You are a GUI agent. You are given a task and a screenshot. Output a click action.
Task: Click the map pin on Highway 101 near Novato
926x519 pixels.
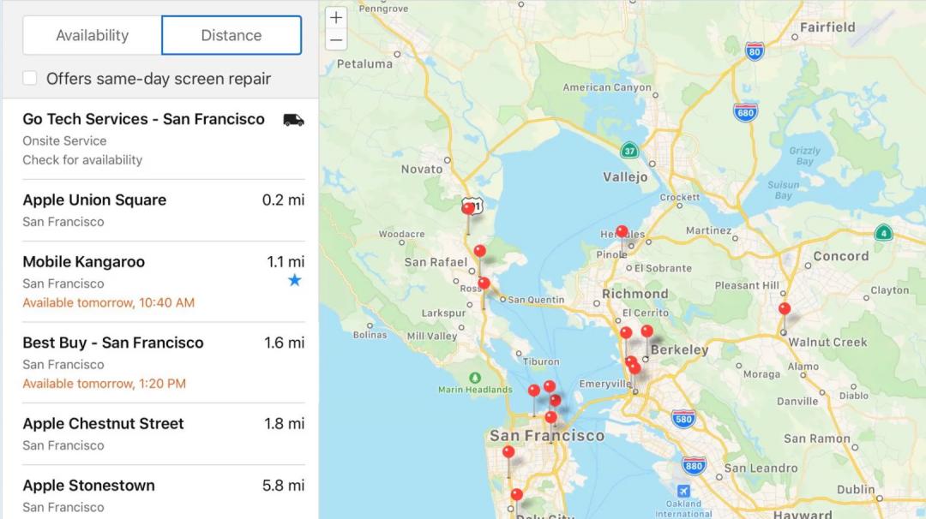click(468, 209)
